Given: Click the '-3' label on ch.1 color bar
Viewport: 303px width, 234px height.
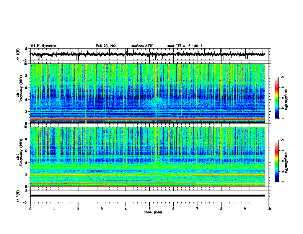Looking at the screenshot, I should pyautogui.click(x=282, y=77).
